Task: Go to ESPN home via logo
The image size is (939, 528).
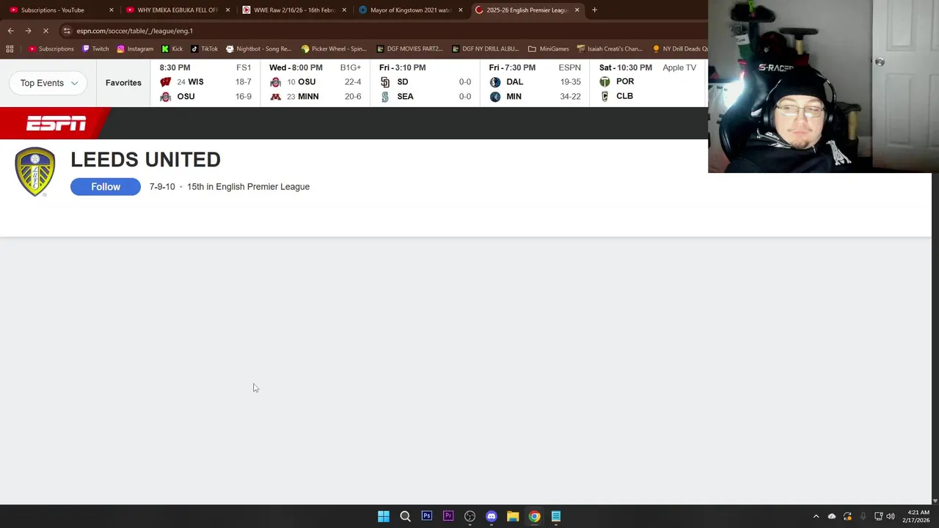Action: coord(56,124)
